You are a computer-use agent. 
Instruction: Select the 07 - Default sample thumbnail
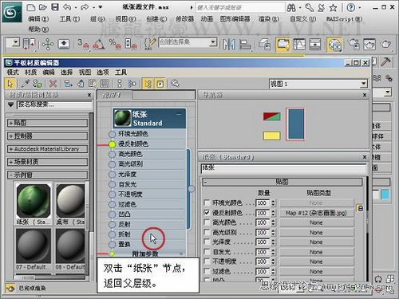(x=34, y=246)
